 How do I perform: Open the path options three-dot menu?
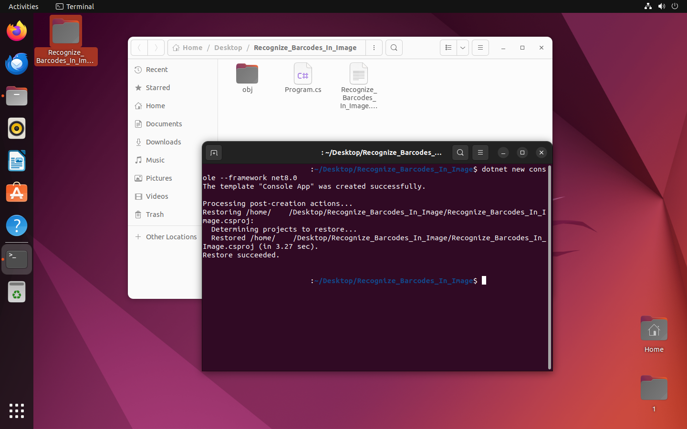(x=374, y=48)
